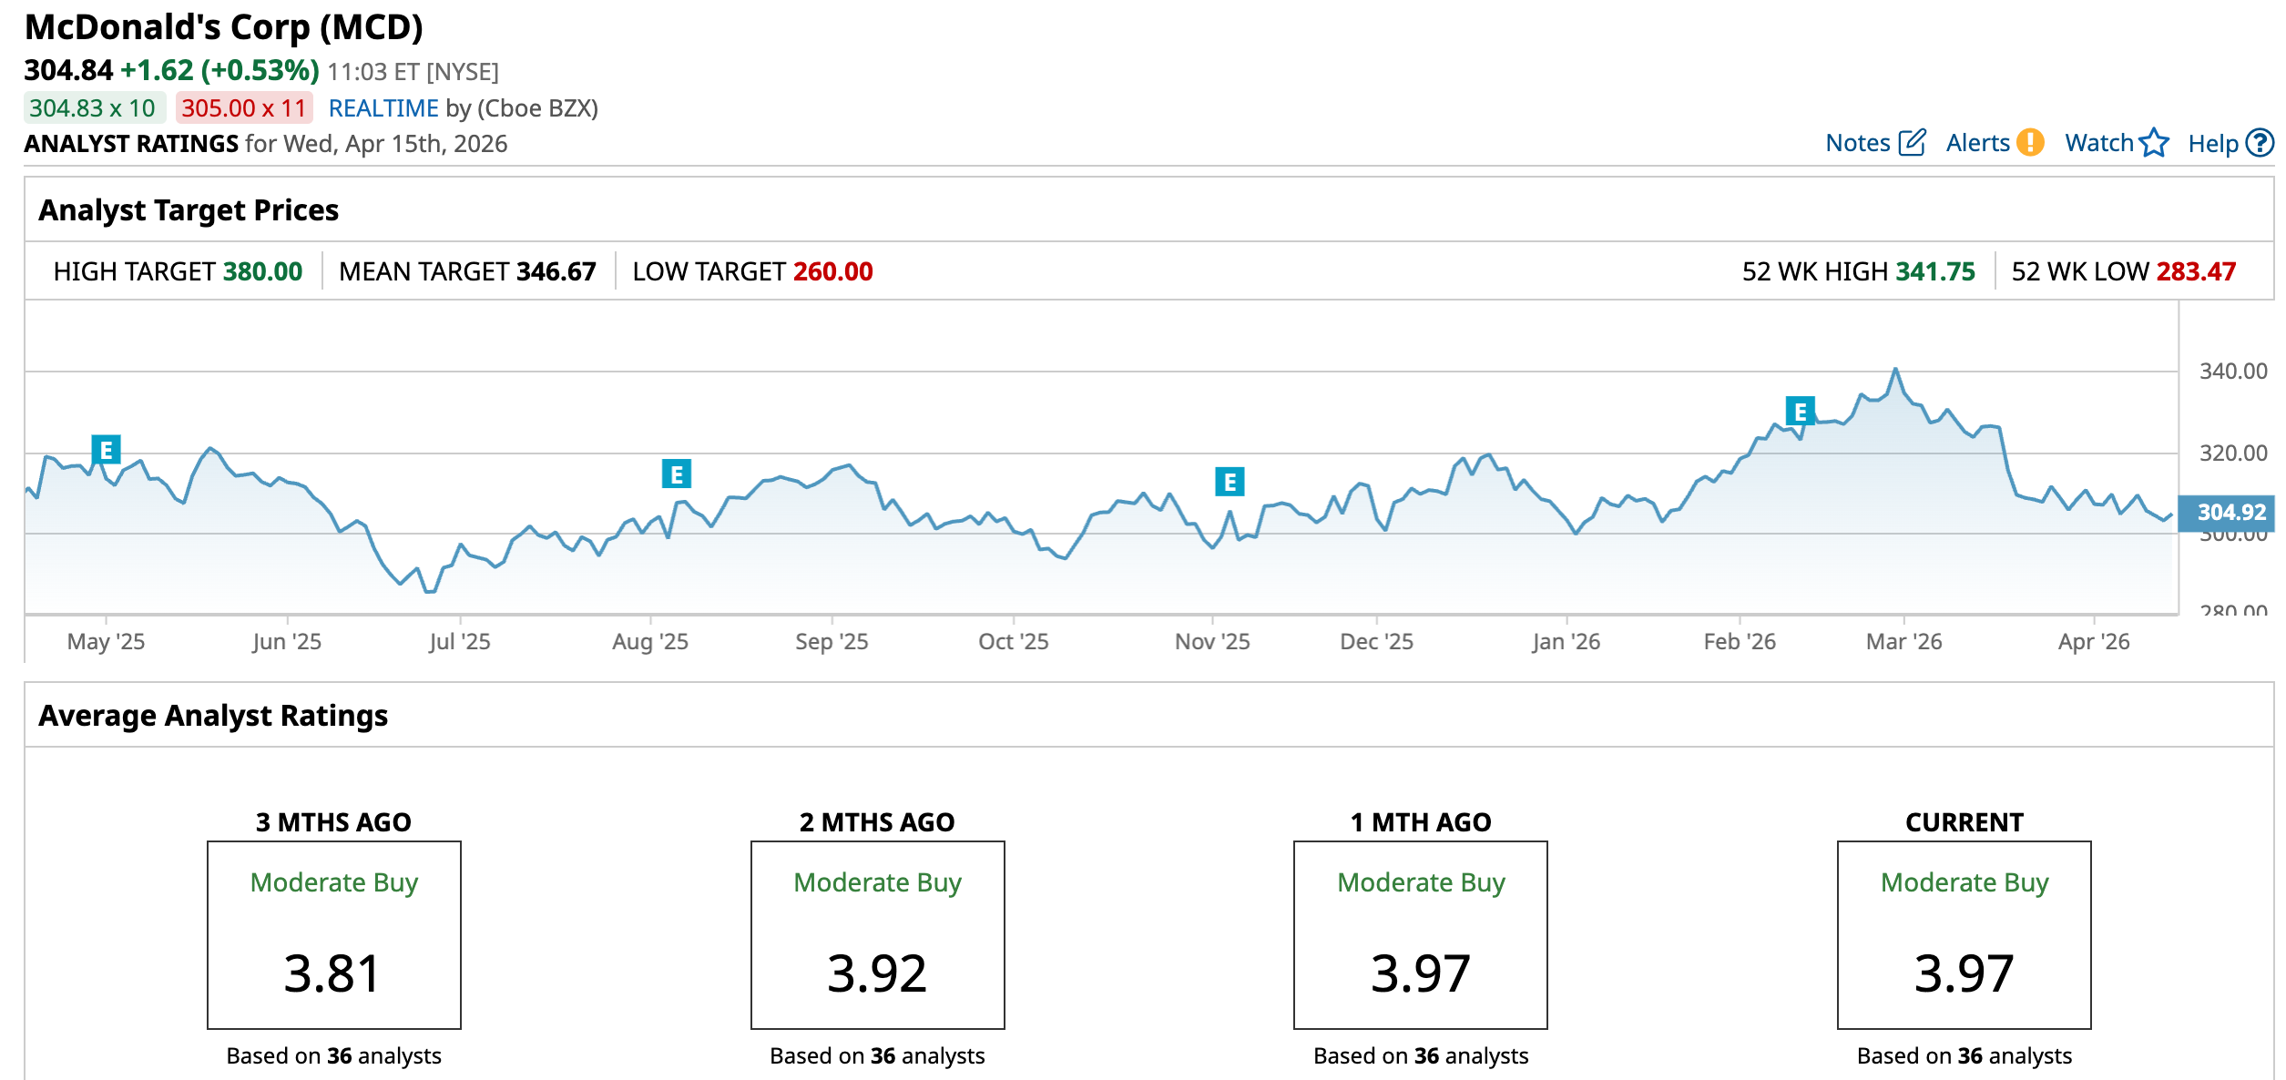Click the Notes pencil edit icon
This screenshot has width=2286, height=1080.
(x=1911, y=143)
